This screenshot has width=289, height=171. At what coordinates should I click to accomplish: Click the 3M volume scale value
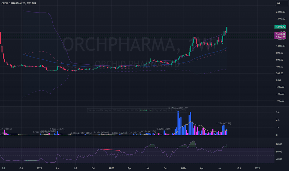click(x=278, y=112)
